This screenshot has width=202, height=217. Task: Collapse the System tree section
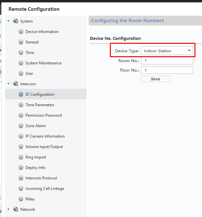tap(8, 21)
